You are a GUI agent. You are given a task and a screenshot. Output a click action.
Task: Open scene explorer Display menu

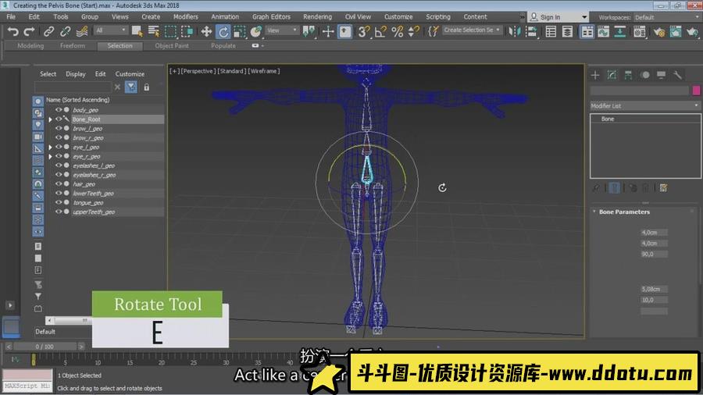coord(75,74)
